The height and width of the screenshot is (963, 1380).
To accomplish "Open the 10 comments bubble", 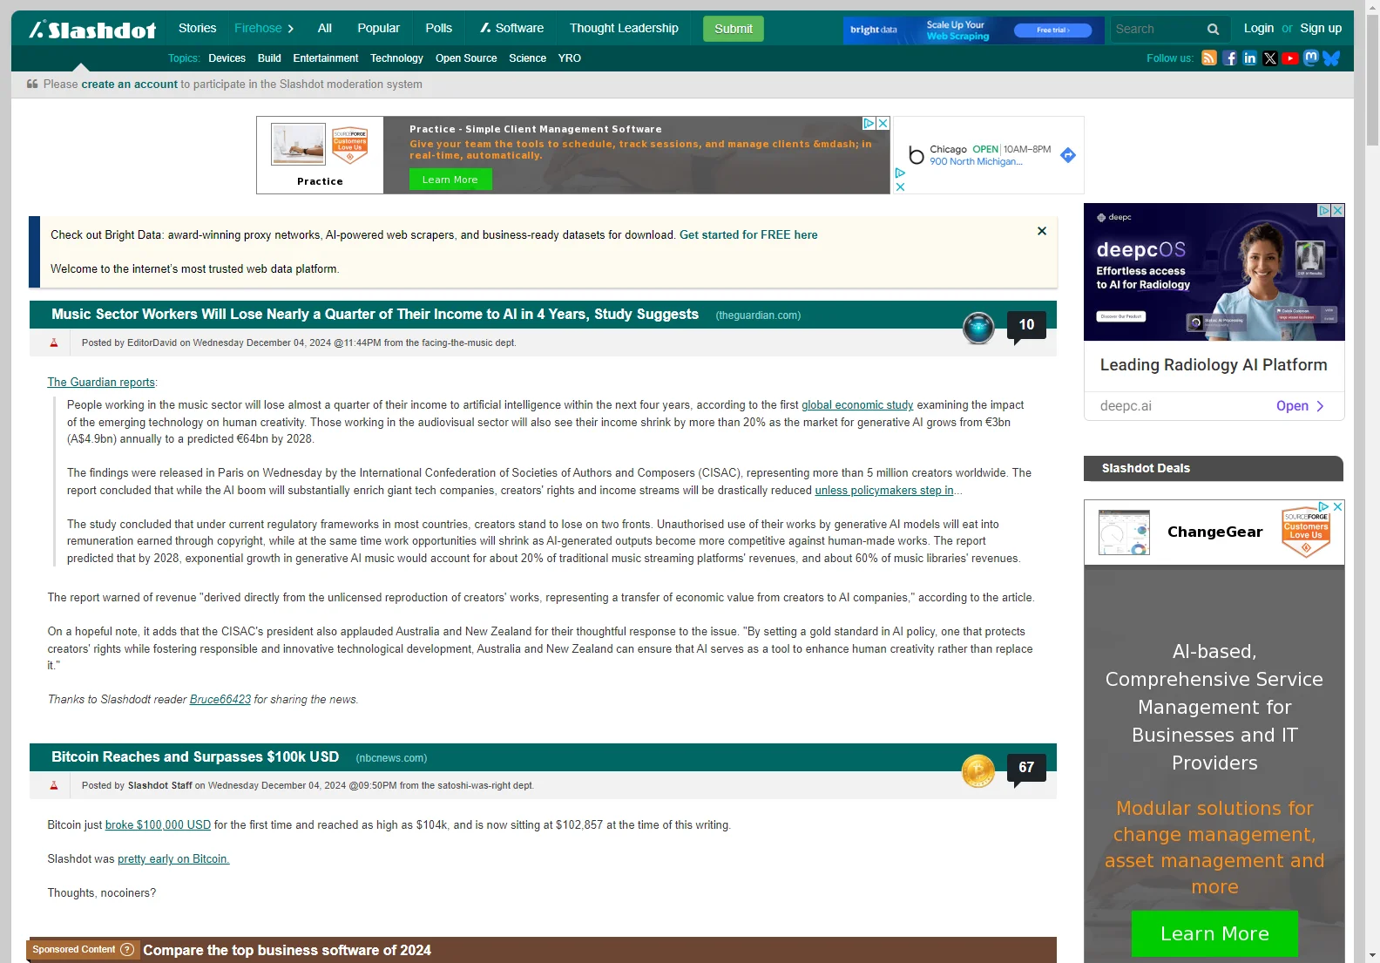I will [1026, 326].
